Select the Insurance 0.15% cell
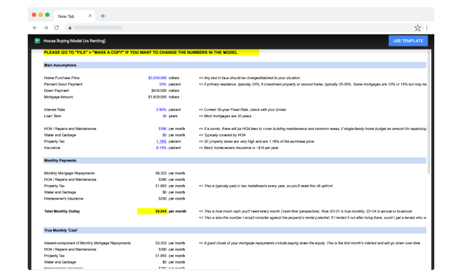 click(x=161, y=148)
